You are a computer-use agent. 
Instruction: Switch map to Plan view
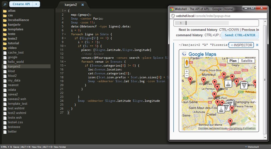pos(233,61)
